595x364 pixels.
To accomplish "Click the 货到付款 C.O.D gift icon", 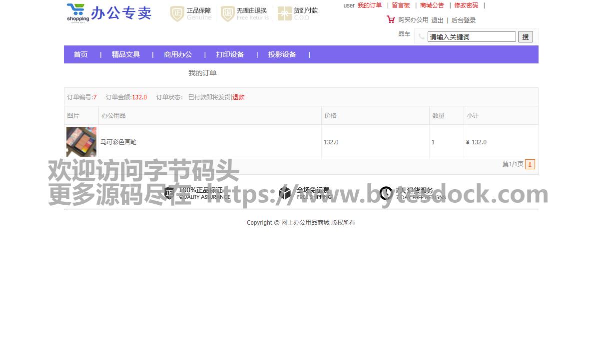I will pyautogui.click(x=284, y=14).
